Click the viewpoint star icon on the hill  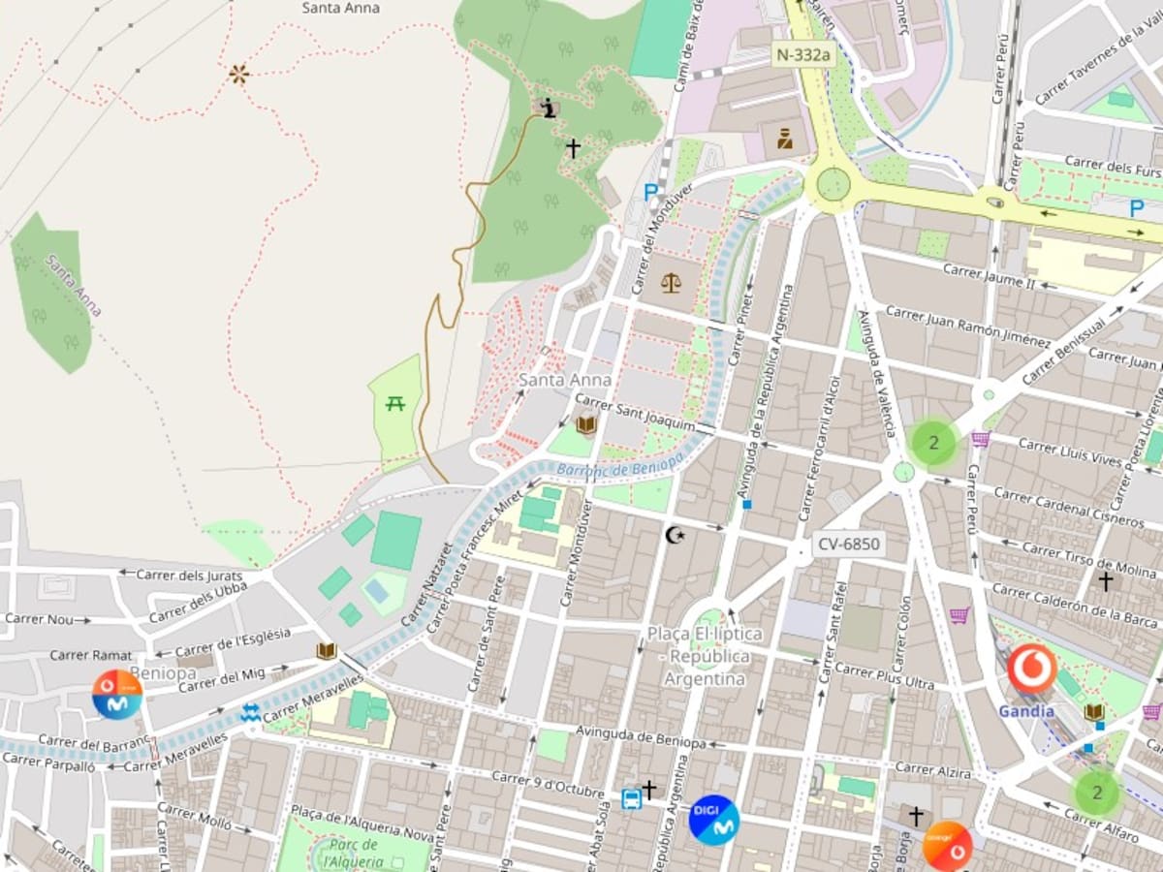click(238, 74)
